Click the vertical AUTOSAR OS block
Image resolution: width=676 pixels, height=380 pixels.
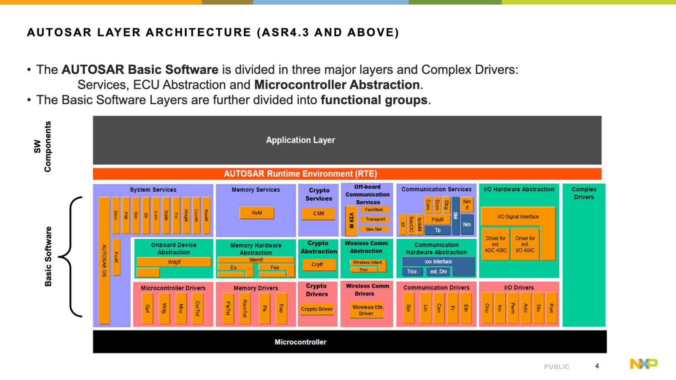(104, 261)
